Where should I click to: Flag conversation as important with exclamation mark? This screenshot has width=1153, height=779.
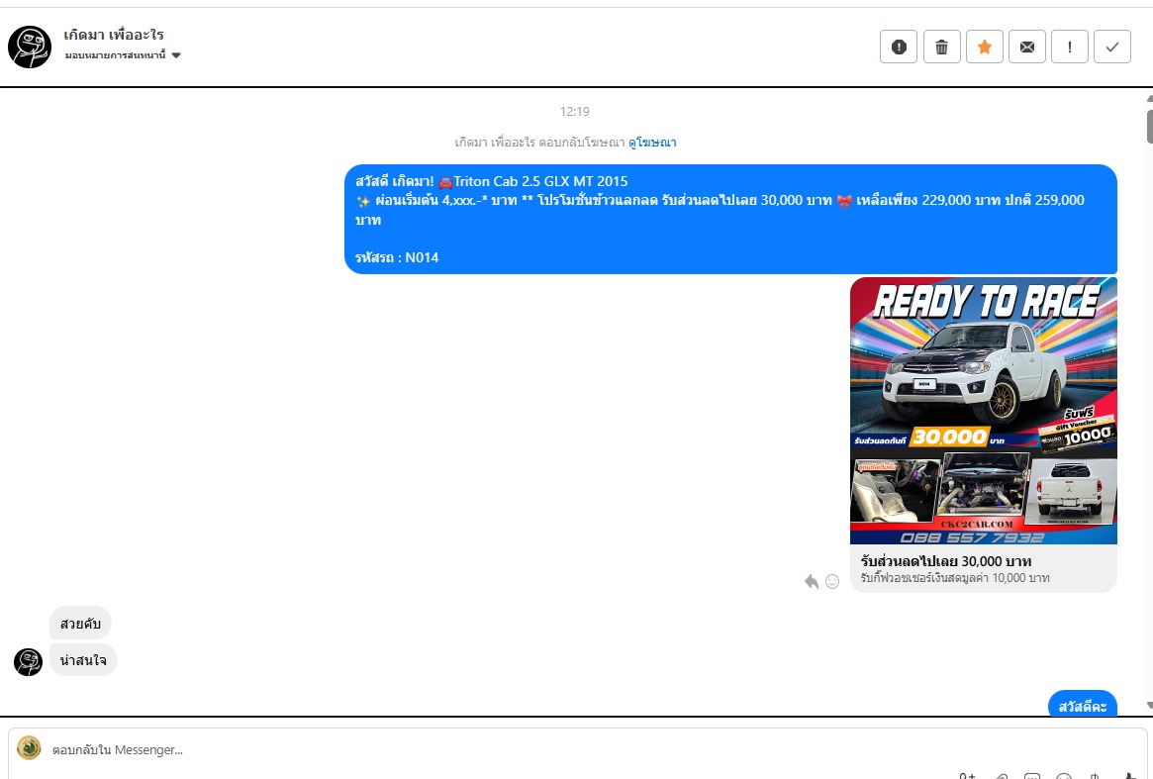point(1069,48)
